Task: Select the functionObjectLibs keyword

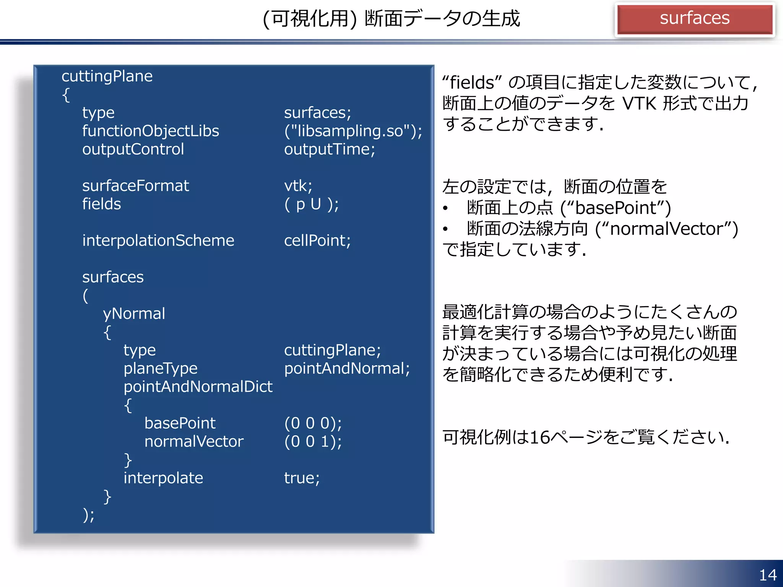Action: pos(151,131)
